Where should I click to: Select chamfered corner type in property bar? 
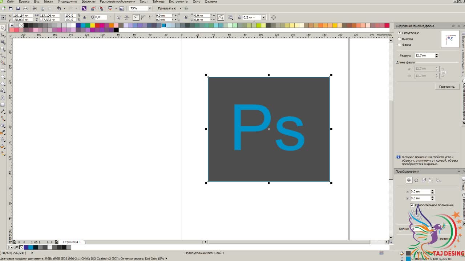coord(151,17)
